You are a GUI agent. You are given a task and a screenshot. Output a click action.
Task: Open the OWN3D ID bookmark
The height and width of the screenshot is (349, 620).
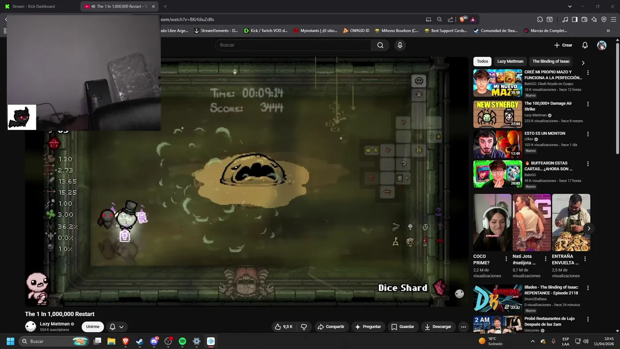pyautogui.click(x=356, y=31)
